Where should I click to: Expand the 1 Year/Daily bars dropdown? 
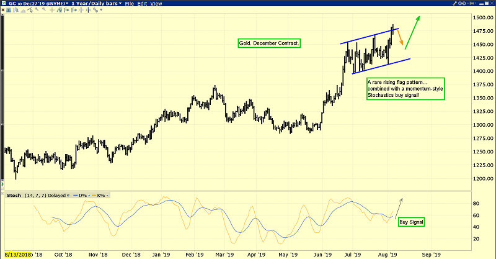(x=120, y=3)
